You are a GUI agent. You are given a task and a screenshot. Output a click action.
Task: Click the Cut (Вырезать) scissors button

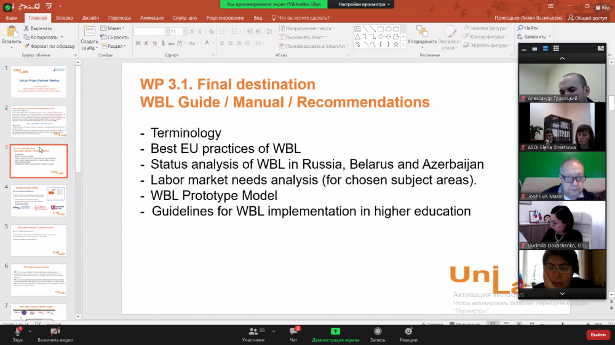pyautogui.click(x=38, y=28)
